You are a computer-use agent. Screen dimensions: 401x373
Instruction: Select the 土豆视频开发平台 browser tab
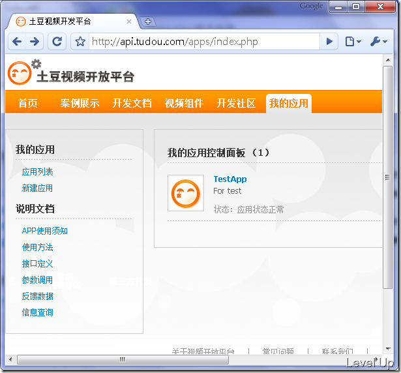point(73,22)
